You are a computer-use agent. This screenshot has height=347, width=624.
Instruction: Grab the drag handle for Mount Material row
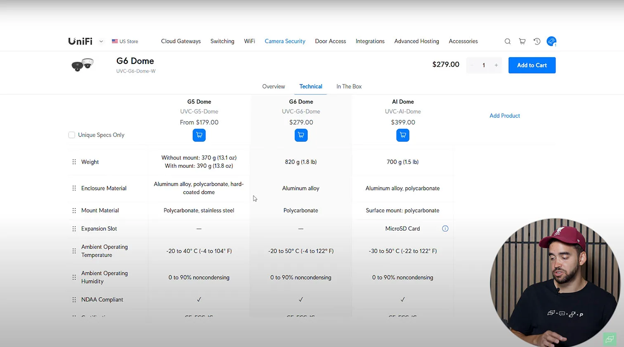(x=74, y=211)
